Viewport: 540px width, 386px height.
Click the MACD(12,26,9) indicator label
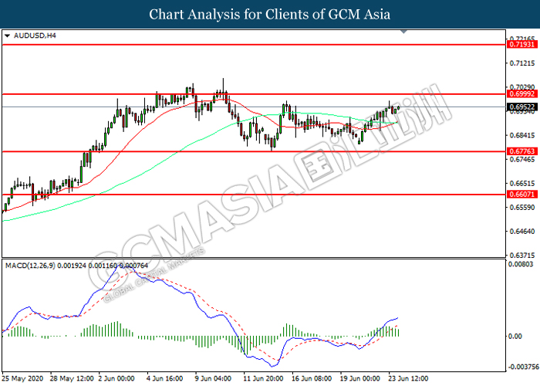tap(30, 266)
